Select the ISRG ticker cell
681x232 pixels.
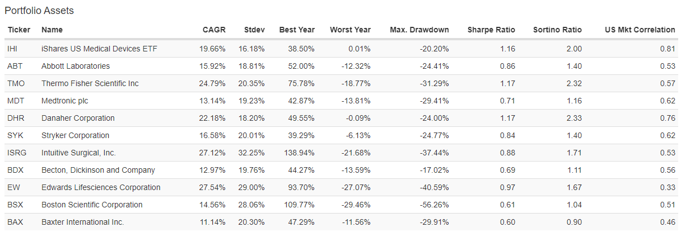point(17,153)
